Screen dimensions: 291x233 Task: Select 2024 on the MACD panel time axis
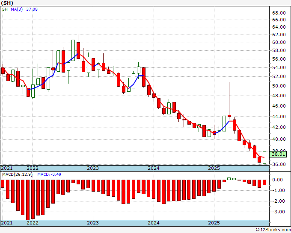[x=154, y=223]
